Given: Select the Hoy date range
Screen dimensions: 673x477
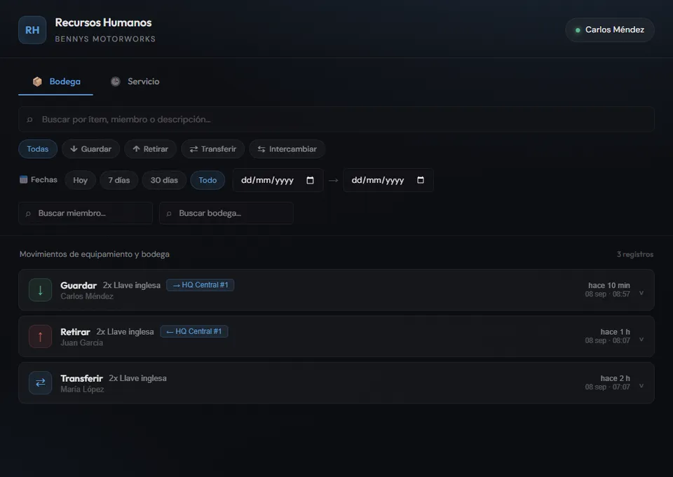Looking at the screenshot, I should pos(80,180).
